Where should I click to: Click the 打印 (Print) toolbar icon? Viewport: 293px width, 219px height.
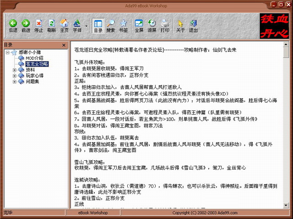coord(165,26)
